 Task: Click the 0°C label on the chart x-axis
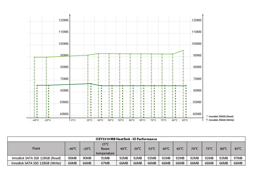(73, 120)
